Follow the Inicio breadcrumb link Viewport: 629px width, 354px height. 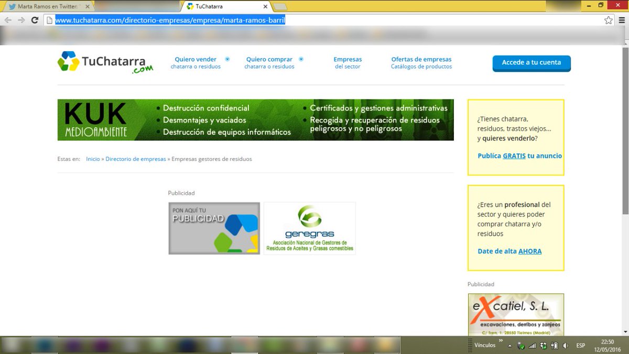tap(93, 159)
